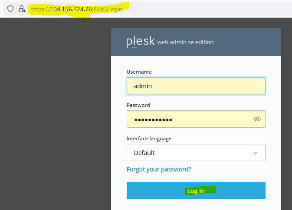
Task: Open the insecure connection padlock icon
Action: click(x=22, y=9)
